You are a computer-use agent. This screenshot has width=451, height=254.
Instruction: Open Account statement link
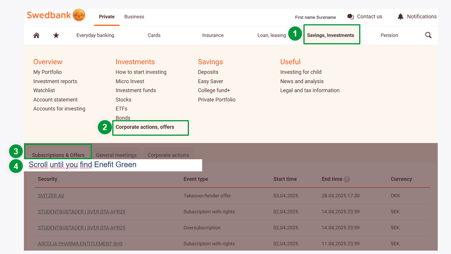(x=55, y=100)
